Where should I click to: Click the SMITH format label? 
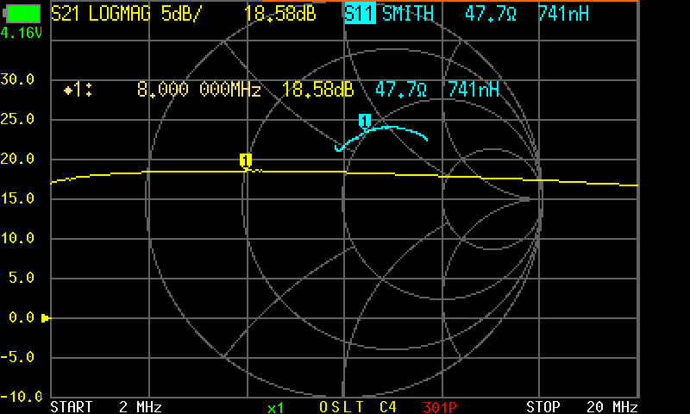click(x=408, y=14)
